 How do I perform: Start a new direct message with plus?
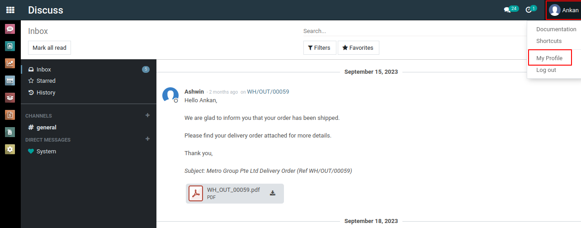(x=147, y=139)
